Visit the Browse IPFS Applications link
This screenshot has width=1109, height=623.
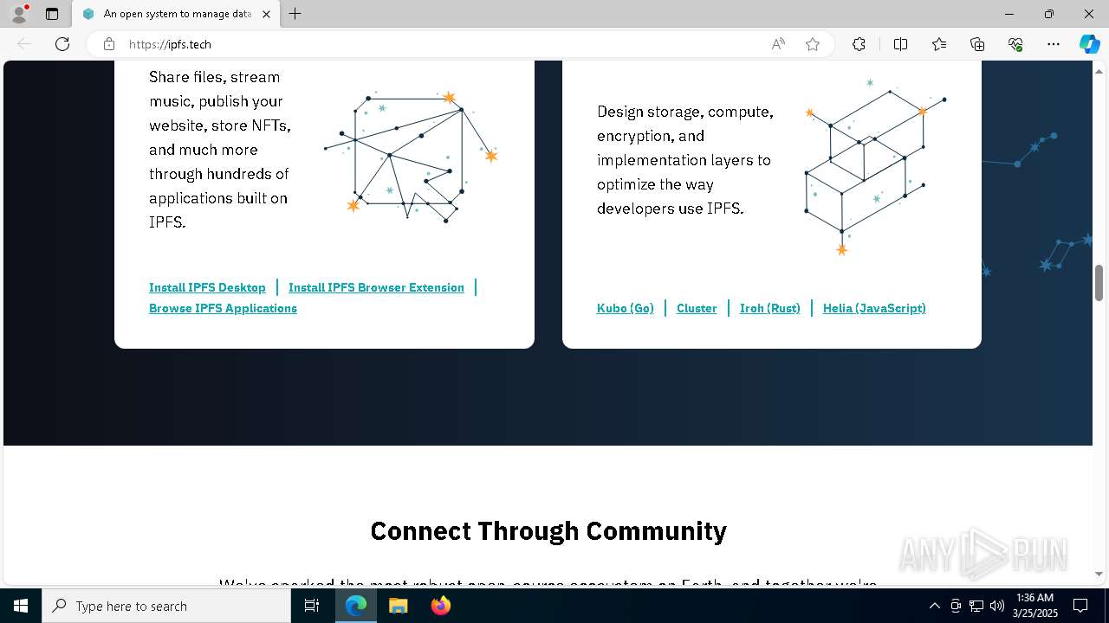pos(223,308)
